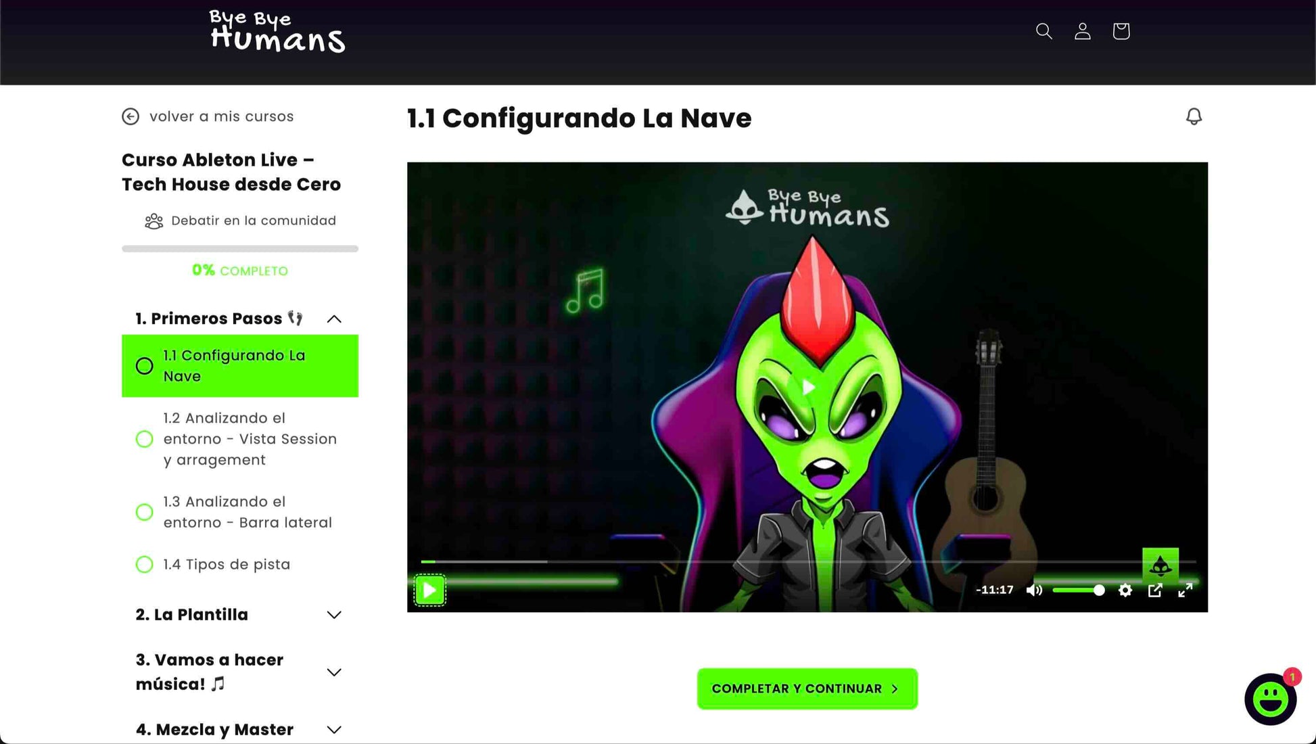Screen dimensions: 1316x744
Task: Expand the 2. La Plantilla section
Action: pos(334,615)
